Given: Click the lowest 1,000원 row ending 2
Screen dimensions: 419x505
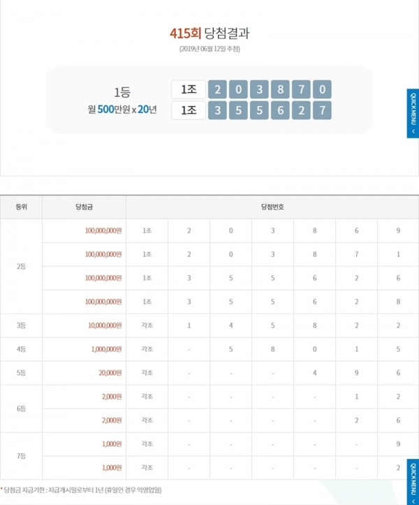Looking at the screenshot, I should 112,468.
